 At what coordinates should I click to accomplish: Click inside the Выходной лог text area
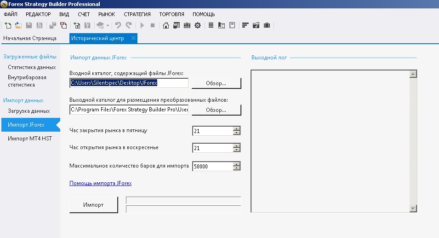(331, 141)
